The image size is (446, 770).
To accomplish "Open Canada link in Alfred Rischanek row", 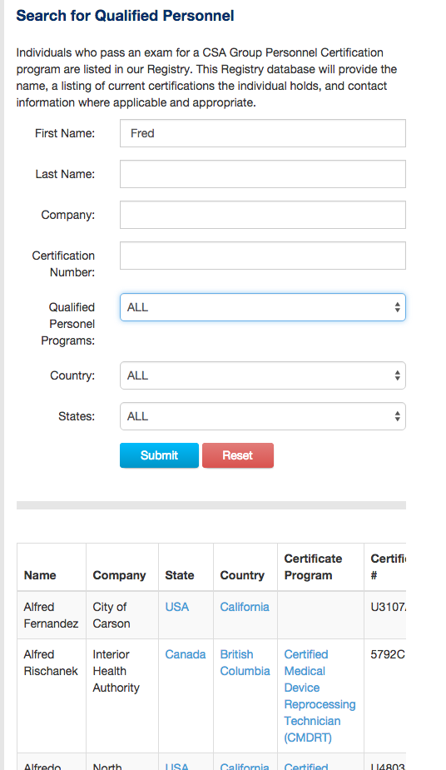I will click(x=186, y=654).
